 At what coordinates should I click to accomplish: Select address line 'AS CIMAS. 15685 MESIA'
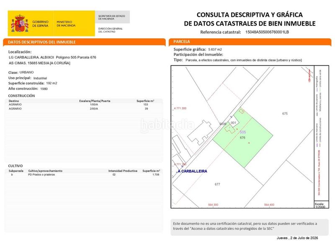(x=39, y=63)
